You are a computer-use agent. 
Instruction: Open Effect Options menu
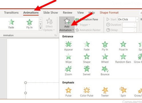(49, 25)
